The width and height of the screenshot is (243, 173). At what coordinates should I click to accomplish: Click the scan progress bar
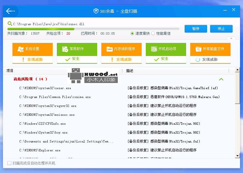(93, 29)
